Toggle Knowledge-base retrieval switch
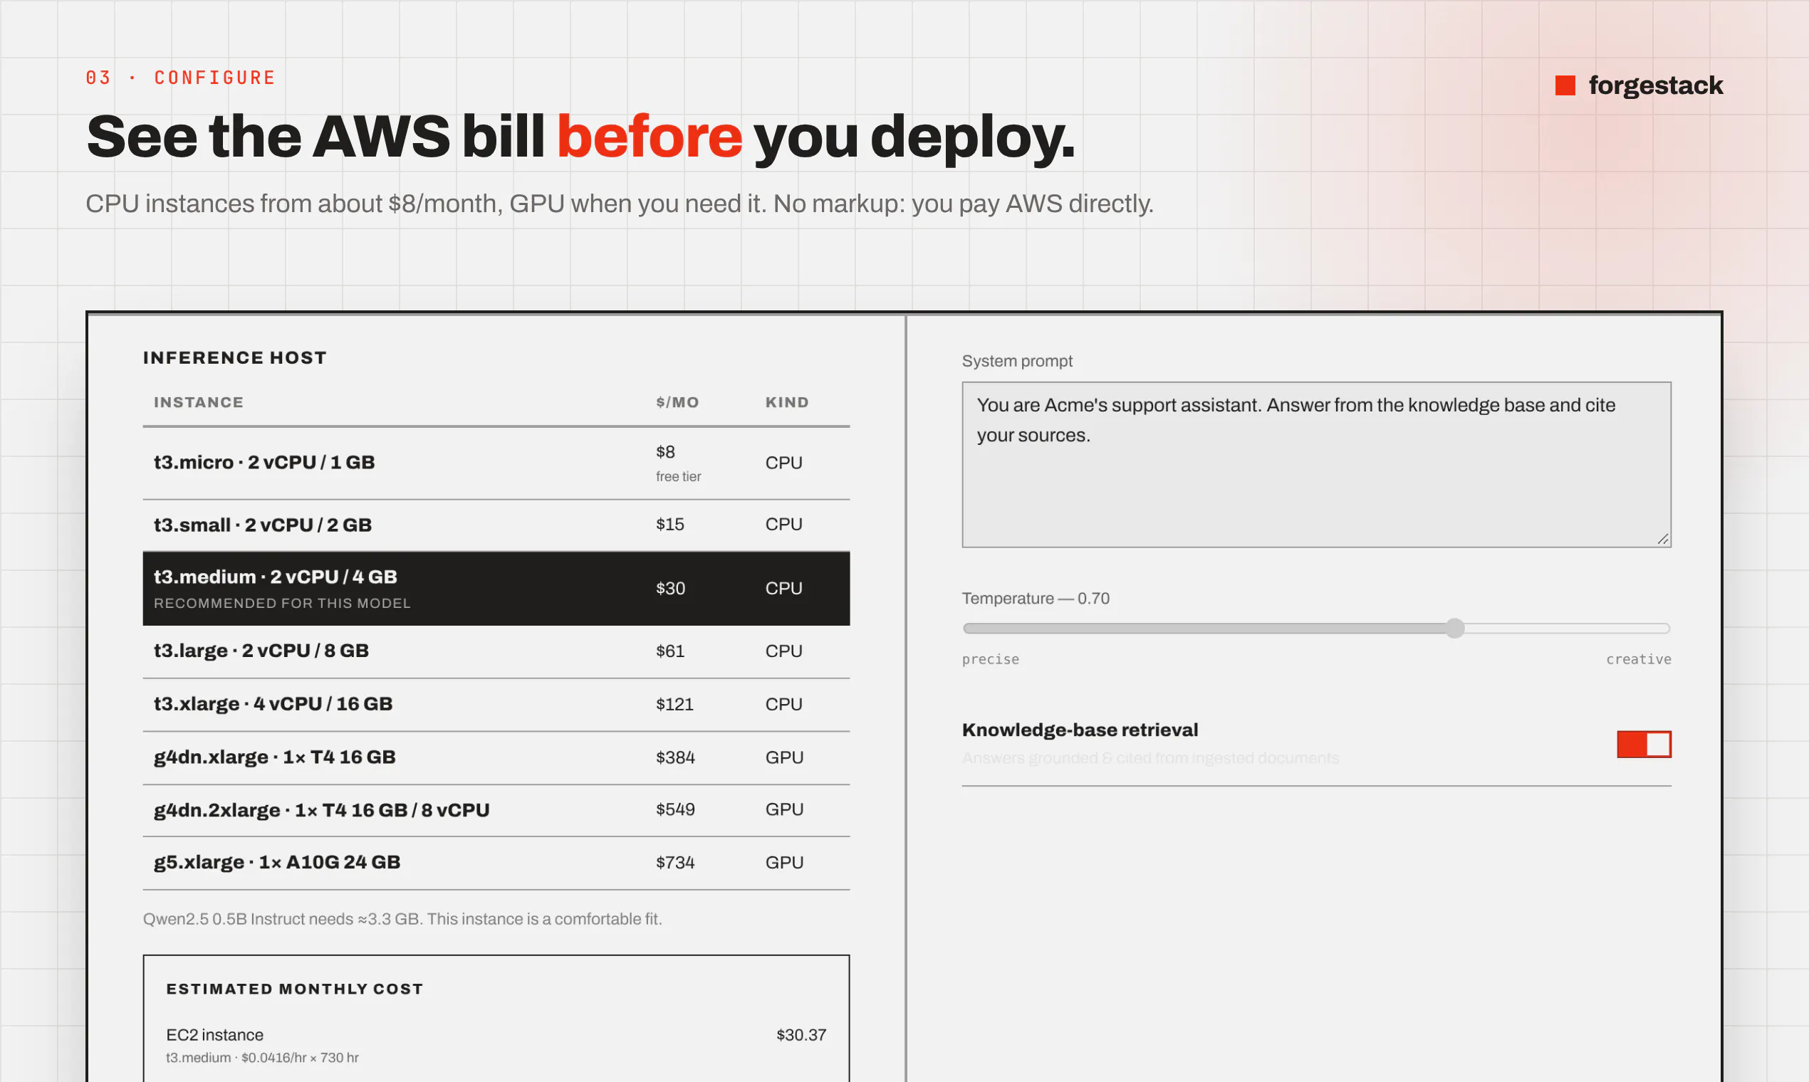 tap(1644, 745)
